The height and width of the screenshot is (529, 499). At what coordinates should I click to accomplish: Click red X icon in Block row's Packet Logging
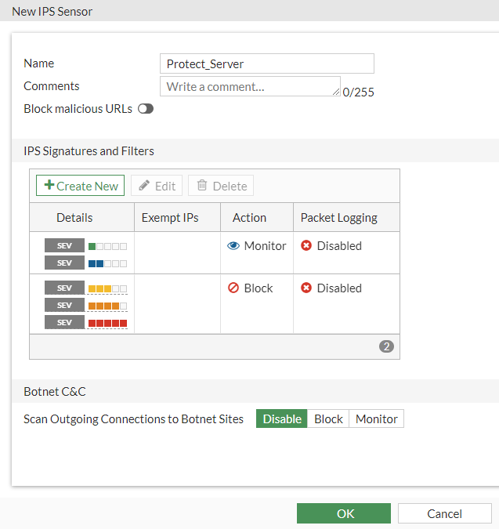click(306, 288)
